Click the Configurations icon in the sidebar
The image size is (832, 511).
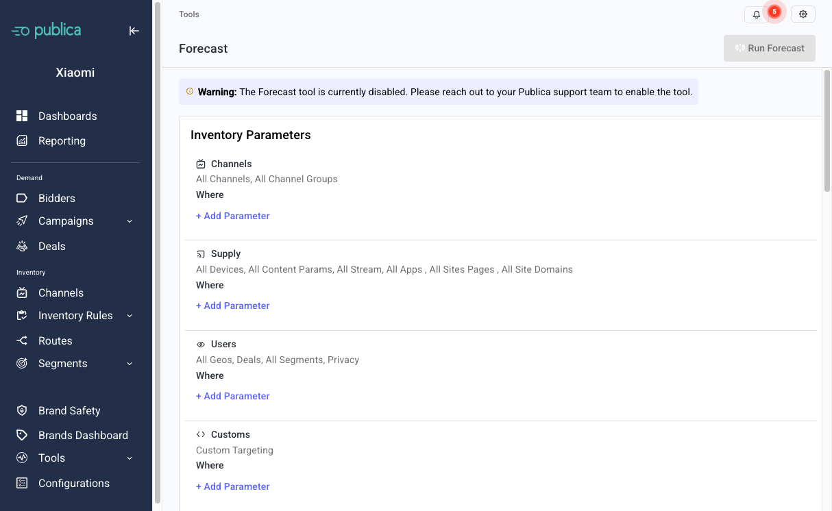(x=22, y=484)
